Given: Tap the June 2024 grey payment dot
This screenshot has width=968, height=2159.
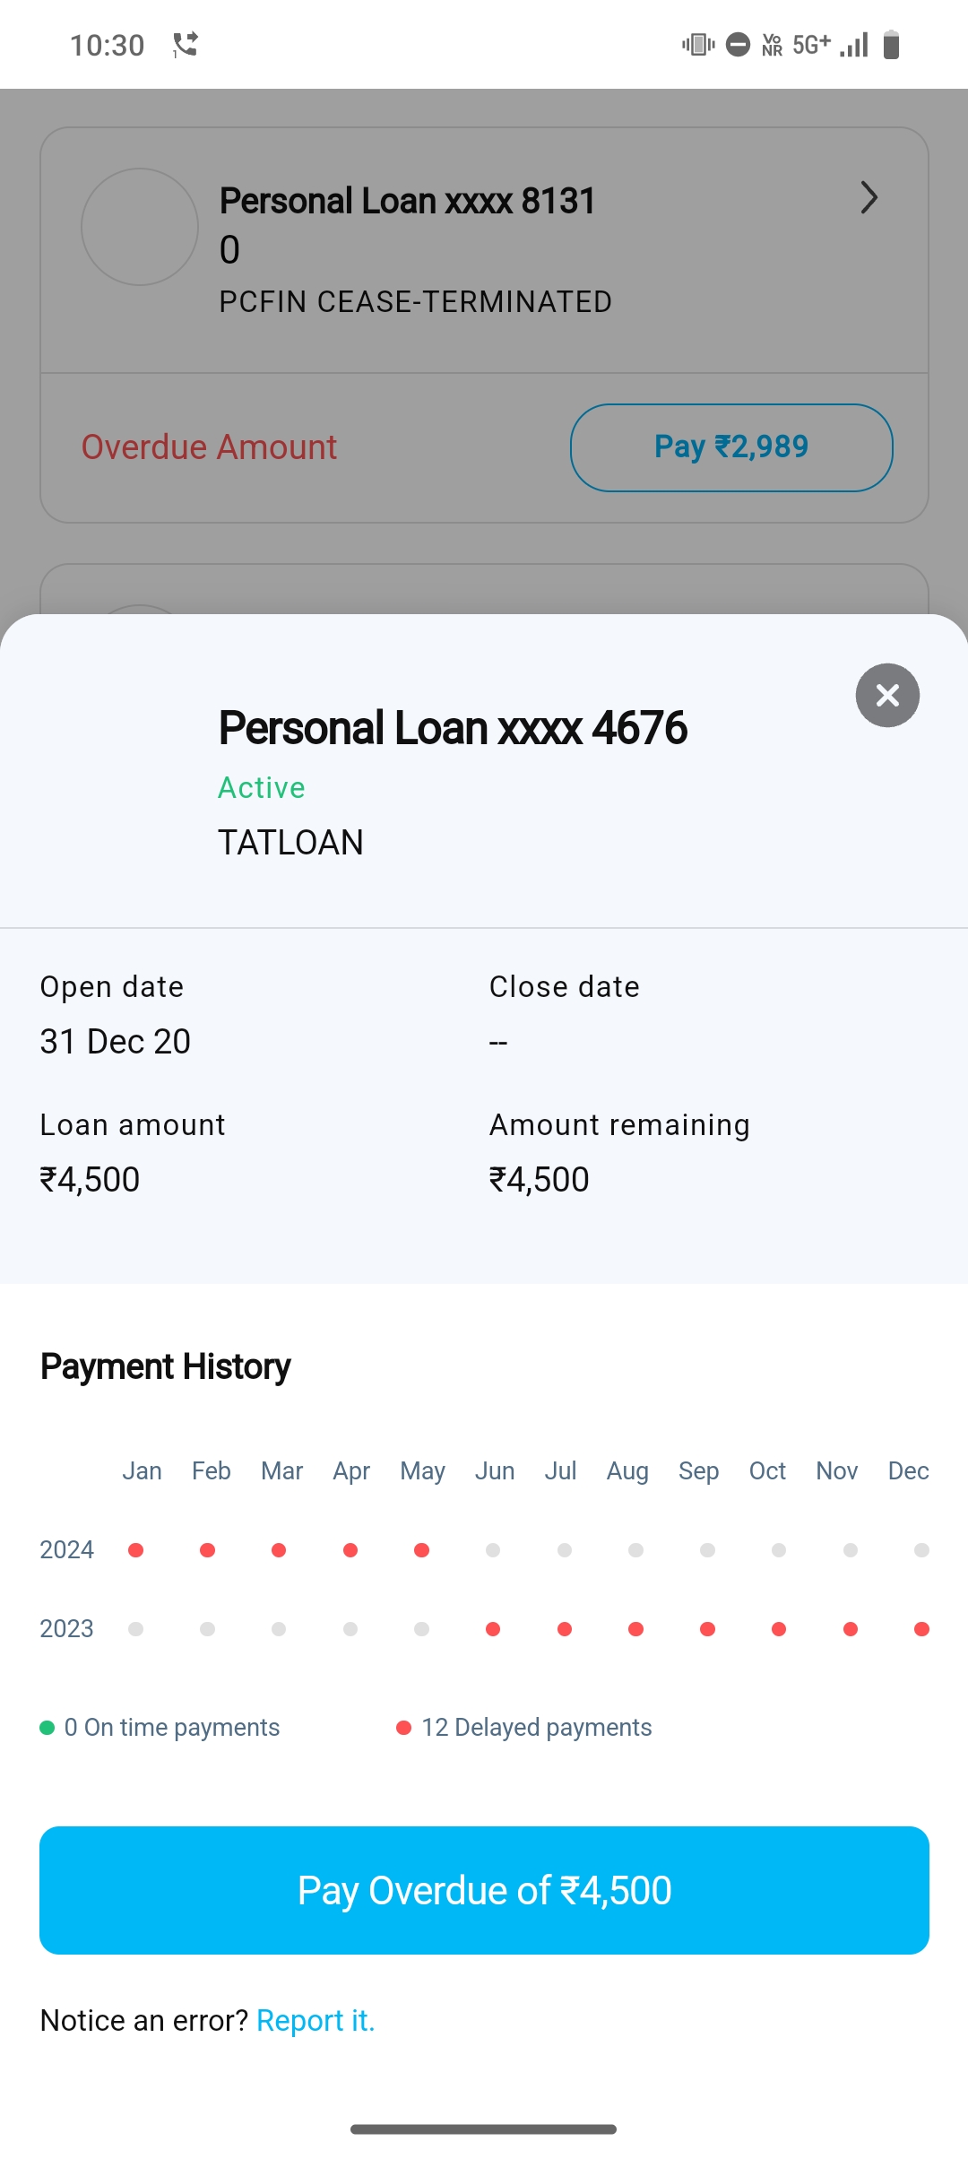Looking at the screenshot, I should click(493, 1550).
